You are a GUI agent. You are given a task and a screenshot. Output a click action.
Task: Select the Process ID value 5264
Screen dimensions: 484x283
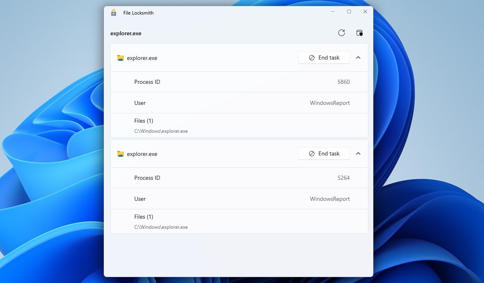point(344,178)
